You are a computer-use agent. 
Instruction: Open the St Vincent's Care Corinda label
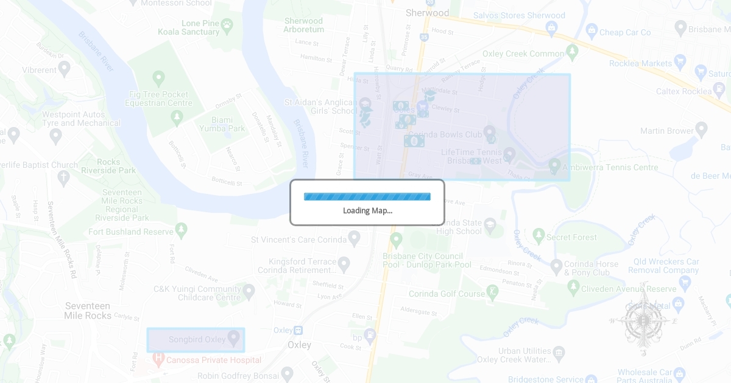pos(298,240)
